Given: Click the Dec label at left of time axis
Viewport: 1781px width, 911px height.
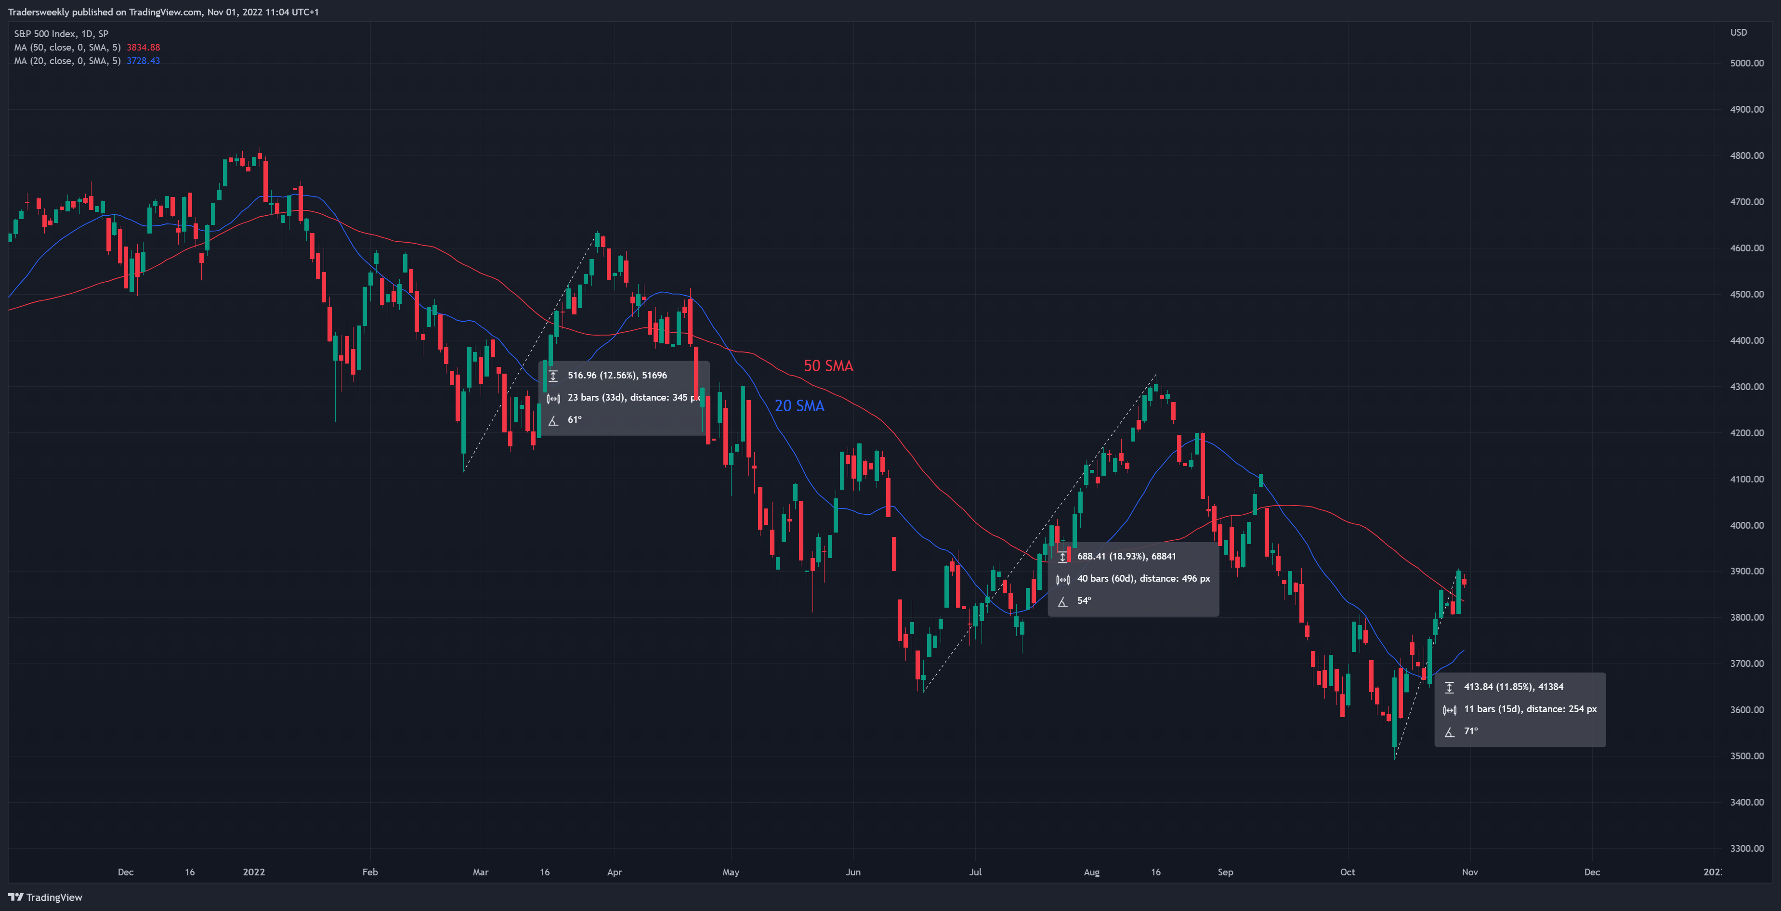Looking at the screenshot, I should (126, 872).
